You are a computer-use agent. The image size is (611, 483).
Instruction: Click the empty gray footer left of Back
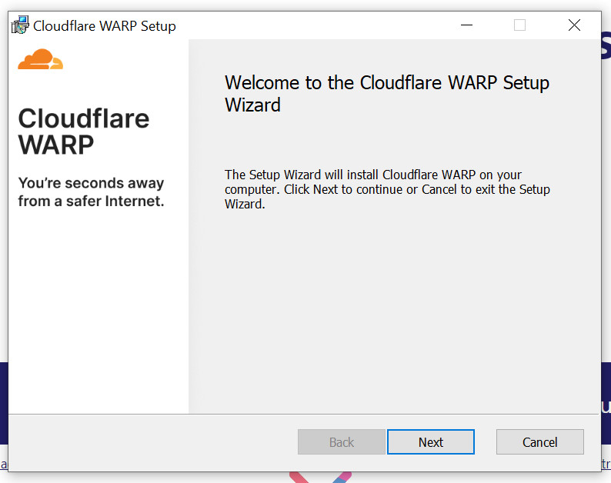click(x=154, y=442)
